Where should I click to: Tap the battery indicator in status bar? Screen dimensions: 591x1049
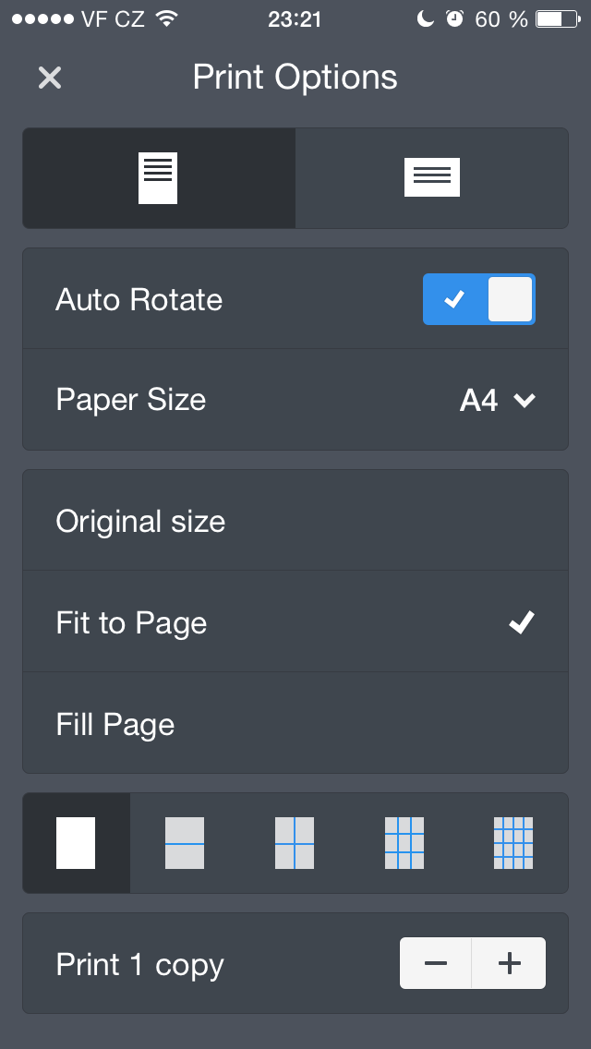557,19
